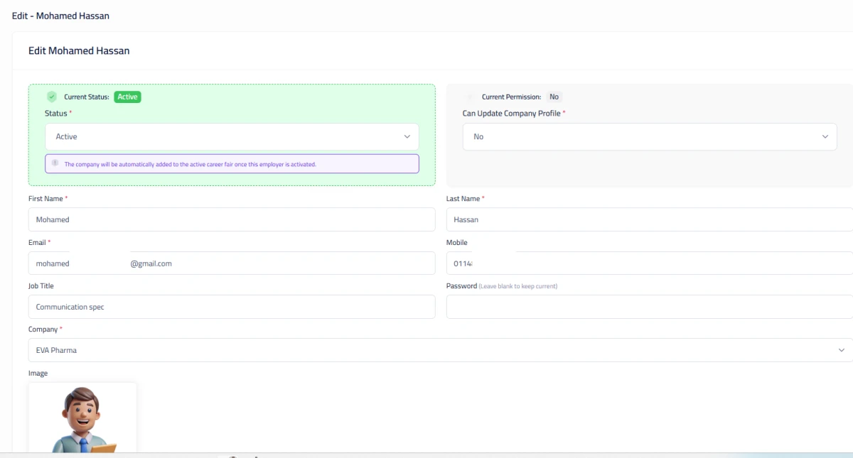The image size is (853, 458).
Task: Click the employer avatar image thumbnail
Action: 82,418
